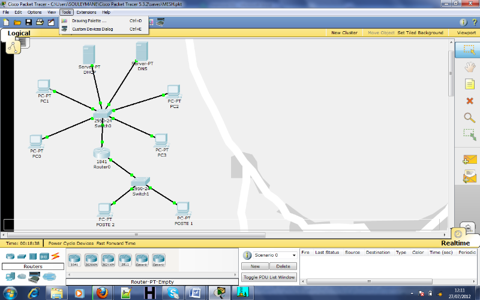Select the Routers device category icon

10,256
